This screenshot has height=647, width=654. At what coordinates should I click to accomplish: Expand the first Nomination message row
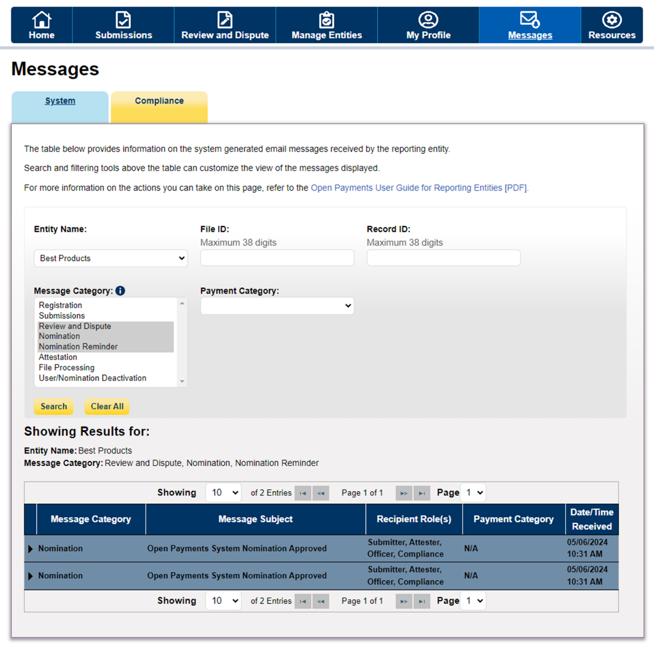tap(31, 549)
